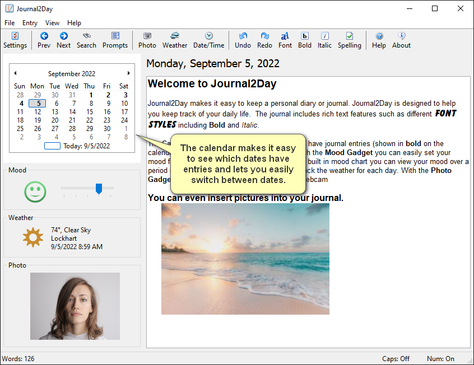Select September 22 in calendar

click(90, 120)
